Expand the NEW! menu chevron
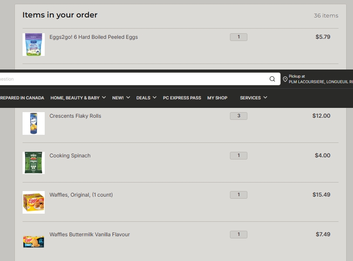The width and height of the screenshot is (353, 261). pos(128,98)
